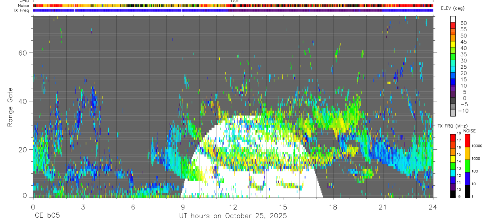Click the x-axis tick label '15'
The height and width of the screenshot is (224, 487).
283,207
